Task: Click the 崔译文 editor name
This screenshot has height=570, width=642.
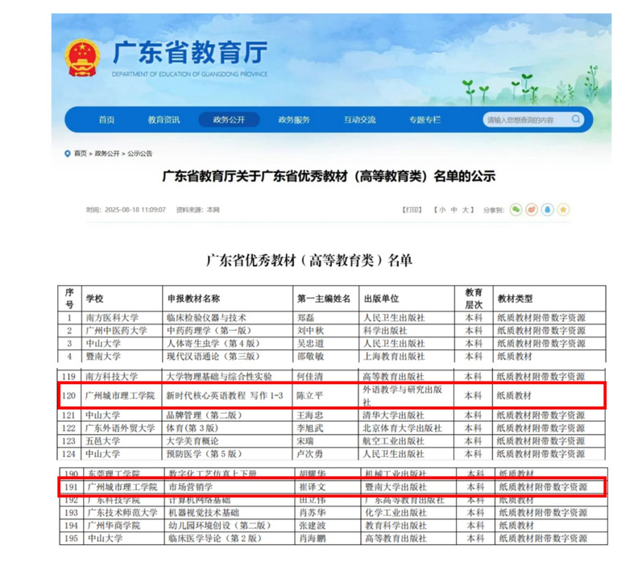Action: [x=313, y=487]
